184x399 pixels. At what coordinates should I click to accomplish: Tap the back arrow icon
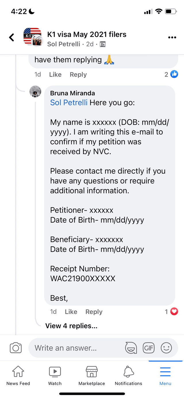tap(11, 37)
